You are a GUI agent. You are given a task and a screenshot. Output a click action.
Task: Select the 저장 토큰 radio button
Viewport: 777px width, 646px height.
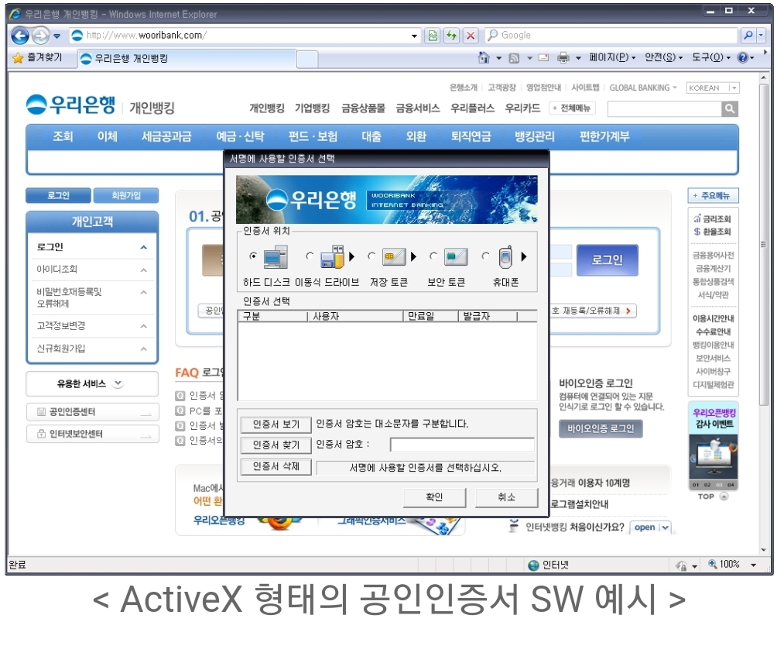point(371,256)
